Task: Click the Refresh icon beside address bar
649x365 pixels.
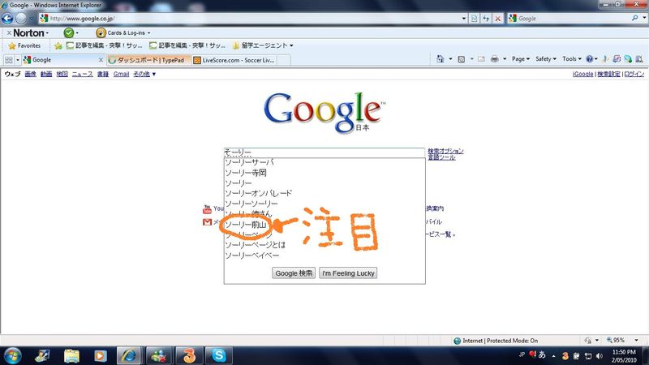Action: pyautogui.click(x=486, y=19)
